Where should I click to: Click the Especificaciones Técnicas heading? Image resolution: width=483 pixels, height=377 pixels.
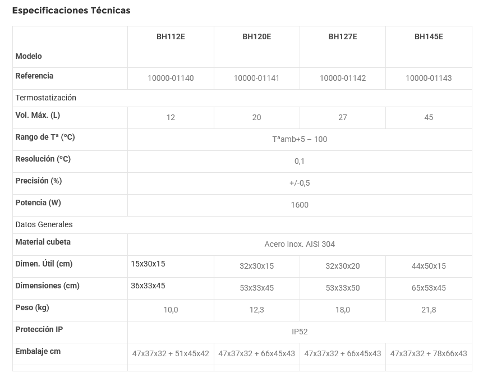71,11
